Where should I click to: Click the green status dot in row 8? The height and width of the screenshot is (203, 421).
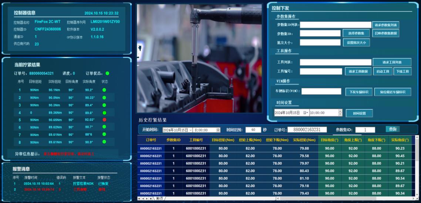coord(104,142)
